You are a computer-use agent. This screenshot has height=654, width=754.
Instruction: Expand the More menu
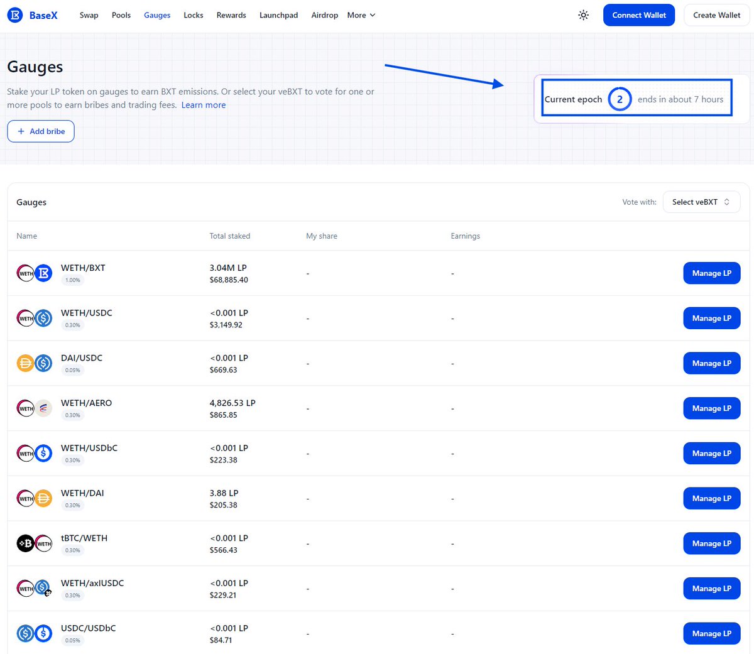coord(361,15)
